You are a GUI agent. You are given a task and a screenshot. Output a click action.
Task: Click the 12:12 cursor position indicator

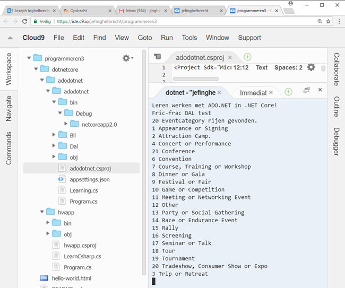point(241,67)
